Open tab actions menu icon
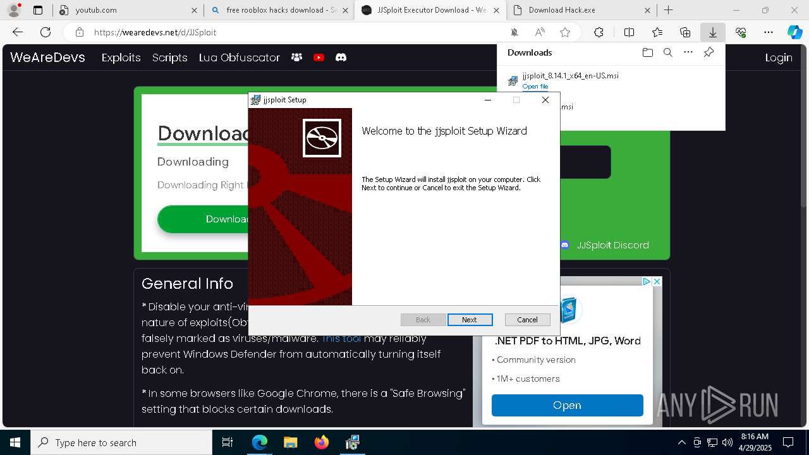 (38, 10)
